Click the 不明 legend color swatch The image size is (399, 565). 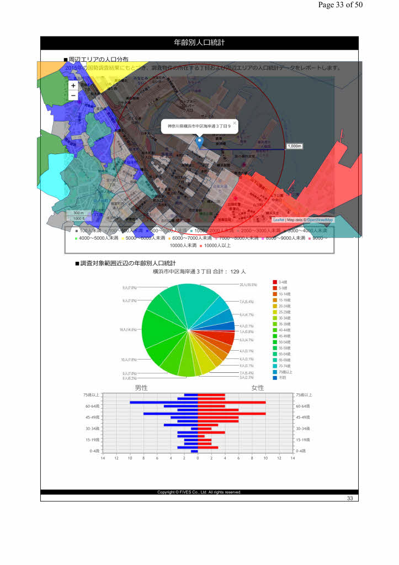275,378
